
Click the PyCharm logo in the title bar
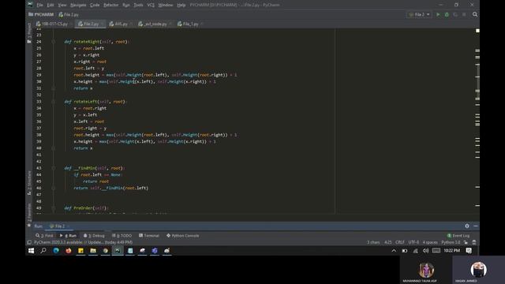click(x=30, y=5)
